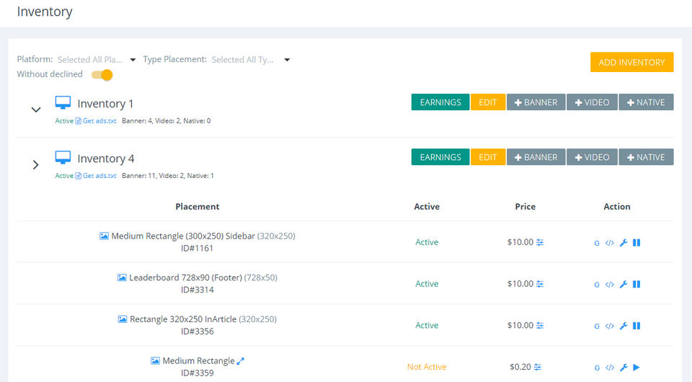Adjust price settings for Leaderboard 728x90 Footer

point(540,284)
